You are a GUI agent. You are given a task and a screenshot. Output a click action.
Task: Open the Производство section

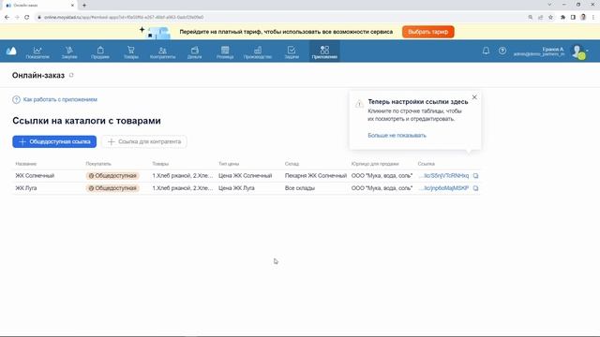pos(258,52)
